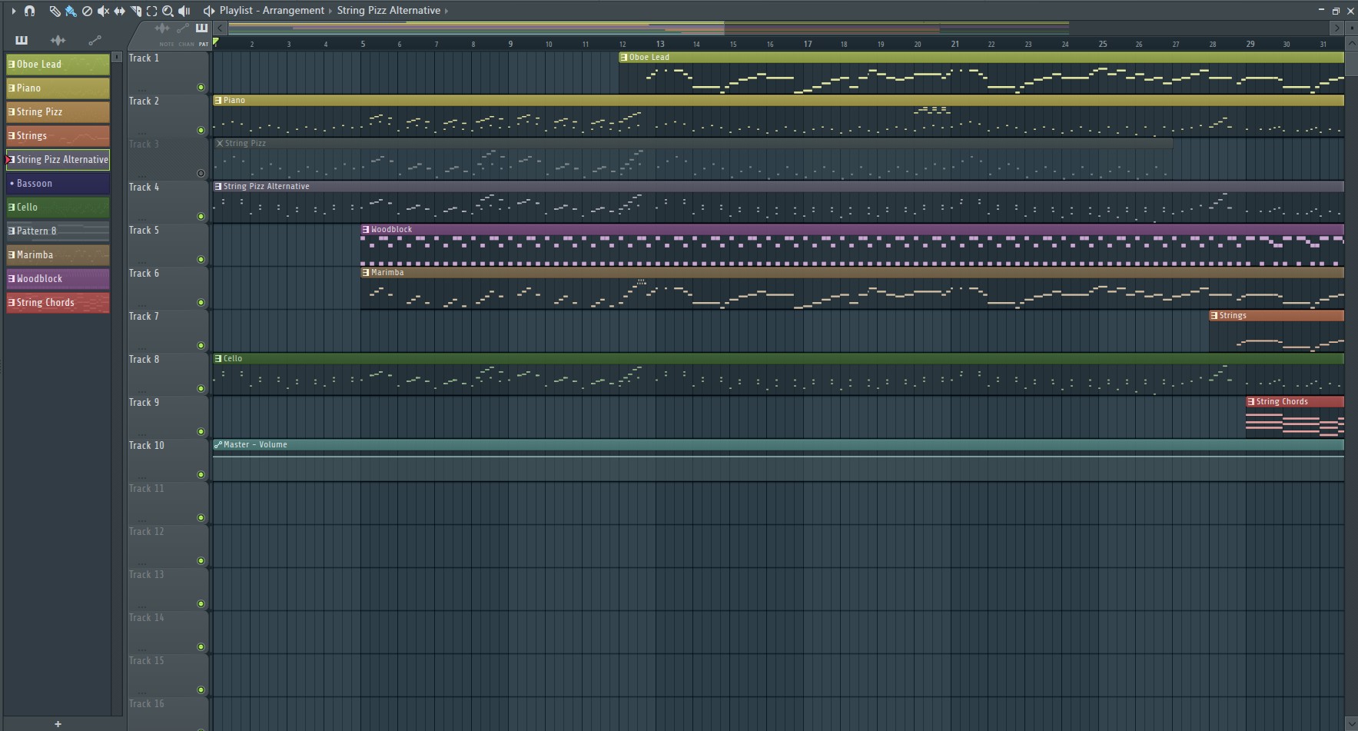Unmute Track 3 via its toggle dot
This screenshot has width=1358, height=731.
(x=201, y=174)
